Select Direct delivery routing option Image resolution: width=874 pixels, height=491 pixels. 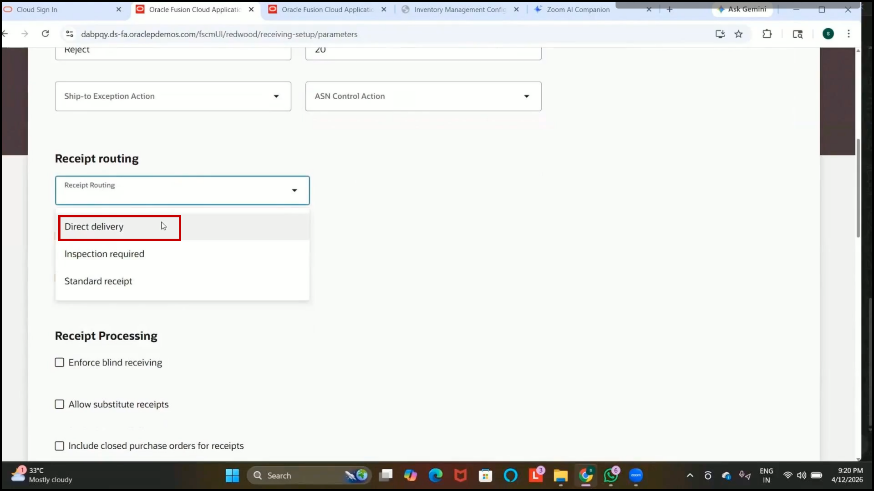[182, 226]
